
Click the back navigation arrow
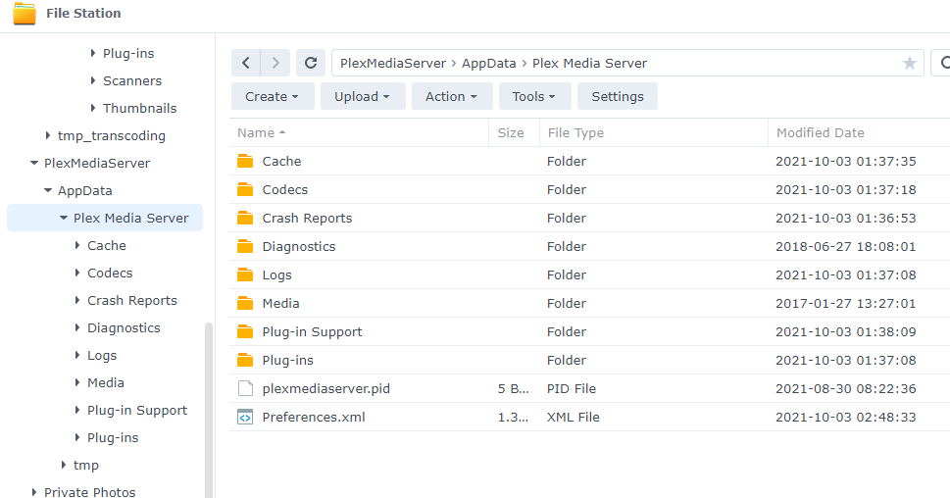coord(246,63)
